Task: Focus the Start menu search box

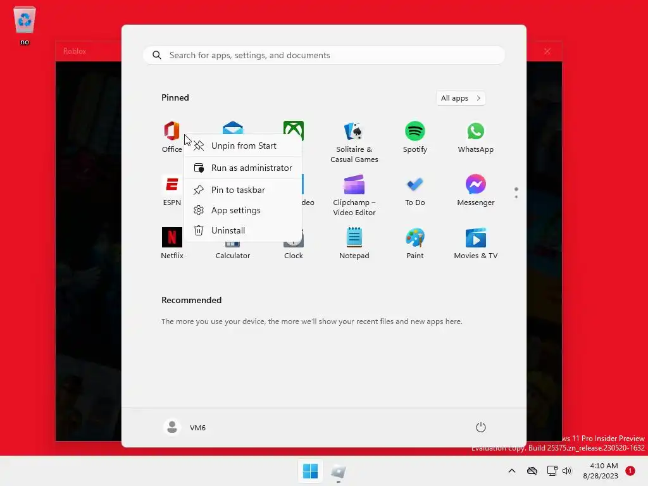Action: tap(324, 56)
